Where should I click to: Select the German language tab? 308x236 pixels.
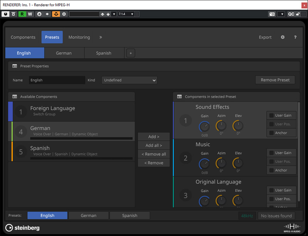point(64,53)
